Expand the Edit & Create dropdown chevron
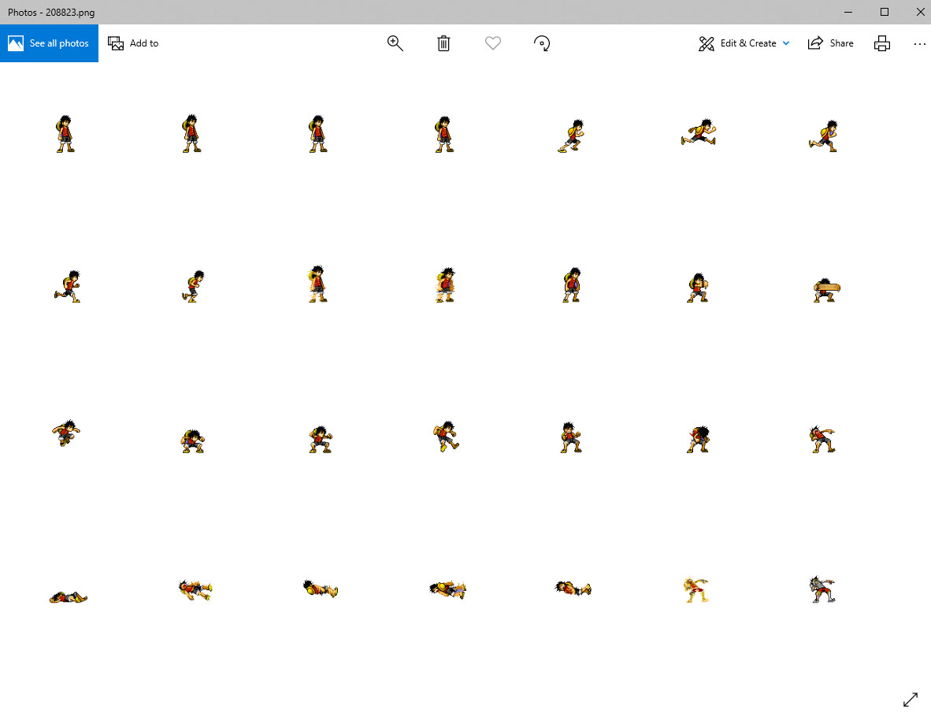931x721 pixels. (x=785, y=43)
